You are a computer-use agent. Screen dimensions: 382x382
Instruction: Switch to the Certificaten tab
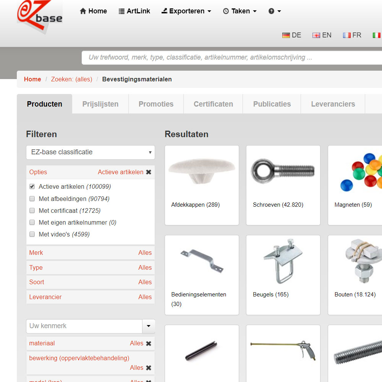pos(213,104)
